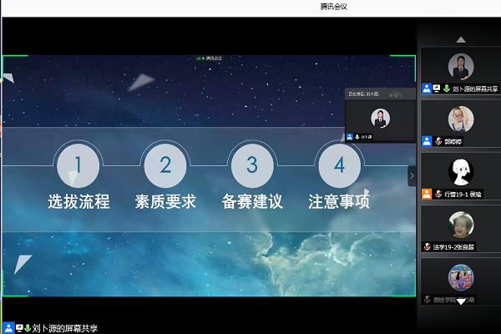Open the second participant's video tile
The image size is (501, 334).
pos(460,122)
